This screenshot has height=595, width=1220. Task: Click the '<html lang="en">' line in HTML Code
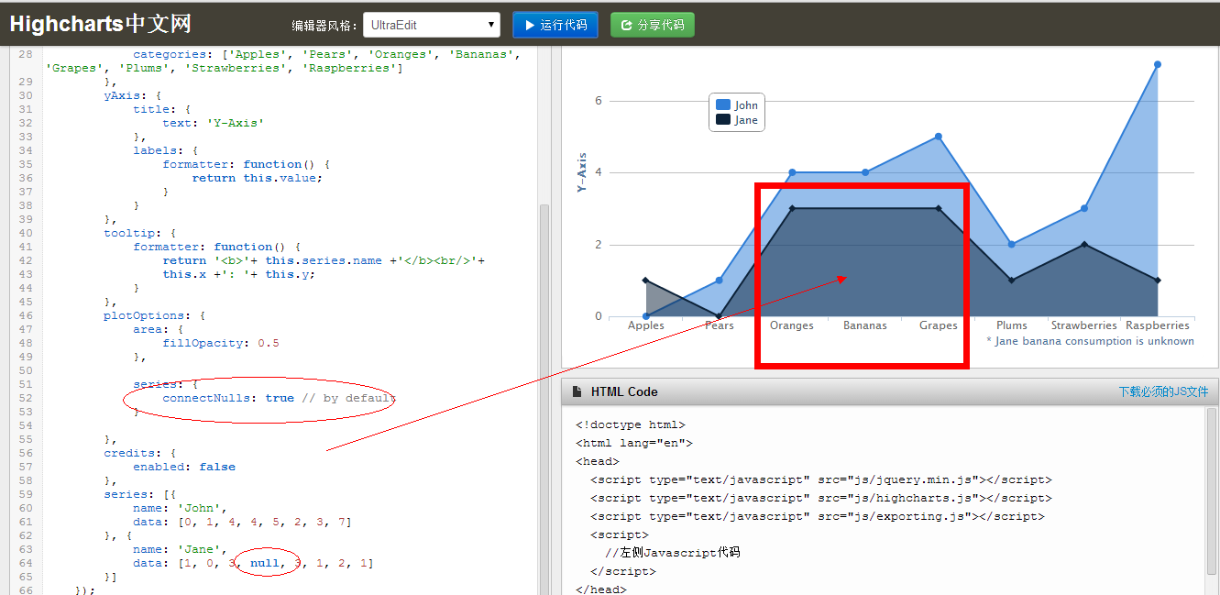click(634, 443)
